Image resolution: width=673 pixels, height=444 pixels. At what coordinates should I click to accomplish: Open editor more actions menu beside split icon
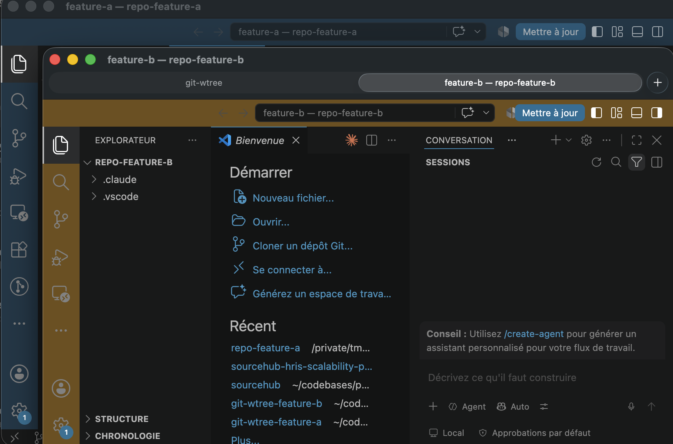click(x=392, y=140)
